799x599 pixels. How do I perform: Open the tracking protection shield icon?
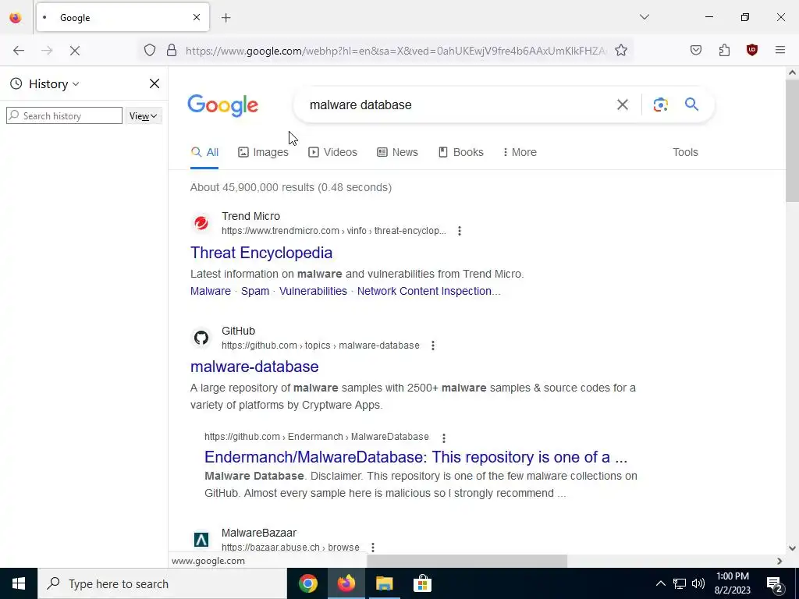149,51
